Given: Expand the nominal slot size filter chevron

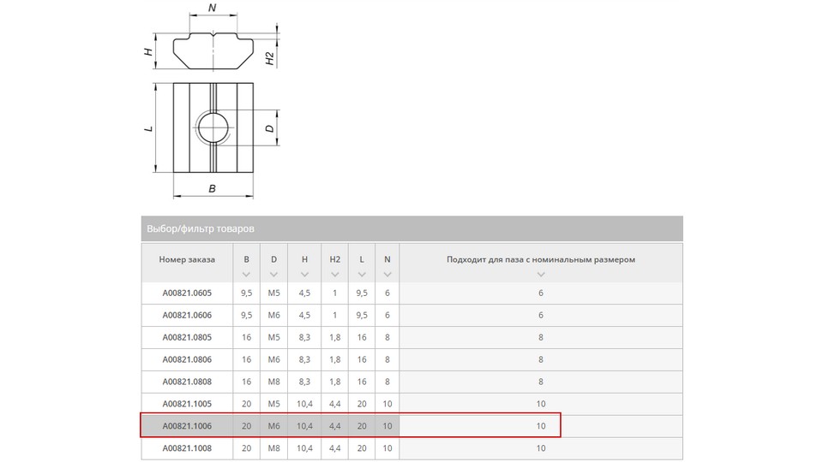Looking at the screenshot, I should pyautogui.click(x=541, y=275).
